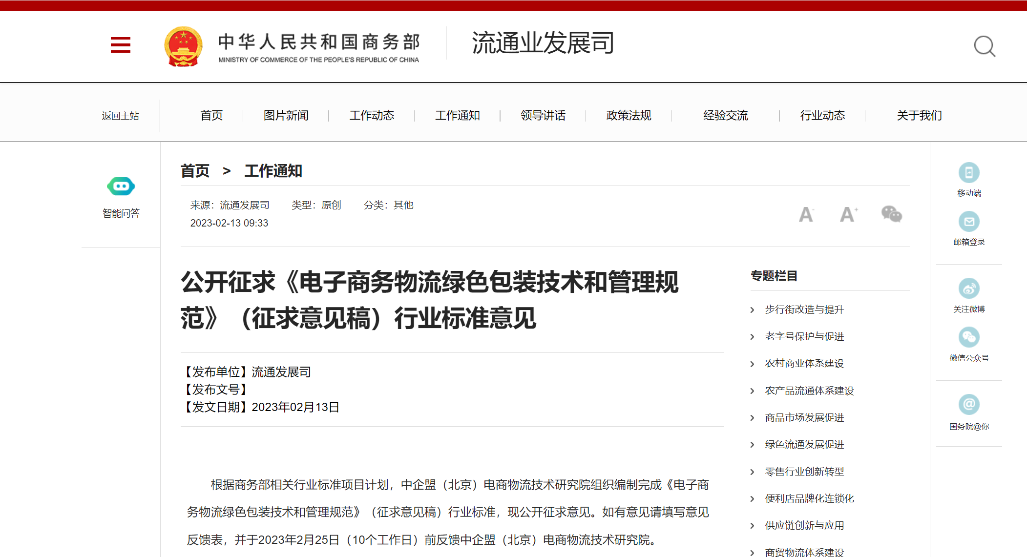Screen dimensions: 1027x557
Task: Open the 移动端 mobile access icon
Action: coord(969,173)
